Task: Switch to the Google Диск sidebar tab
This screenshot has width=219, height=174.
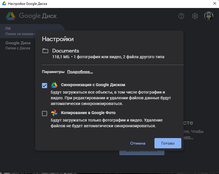Action: tap(18, 45)
